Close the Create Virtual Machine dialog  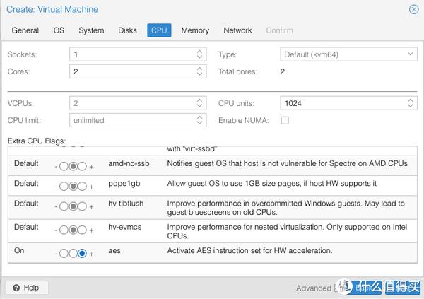click(413, 9)
